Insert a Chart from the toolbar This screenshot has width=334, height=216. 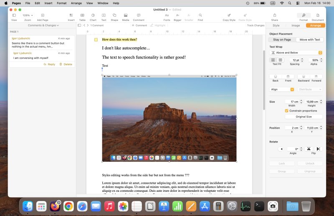point(93,15)
